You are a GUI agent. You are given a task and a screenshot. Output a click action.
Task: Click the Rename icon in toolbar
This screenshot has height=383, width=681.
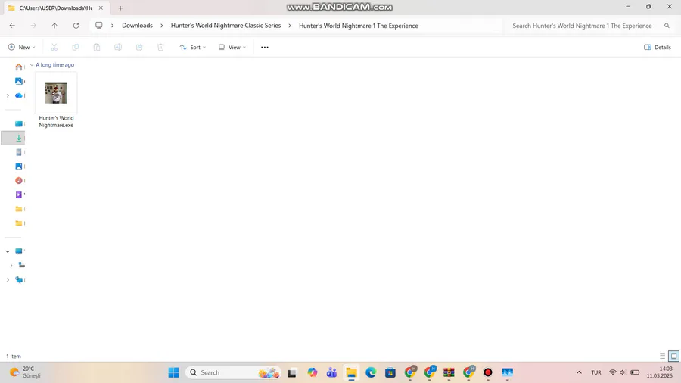[x=118, y=47]
